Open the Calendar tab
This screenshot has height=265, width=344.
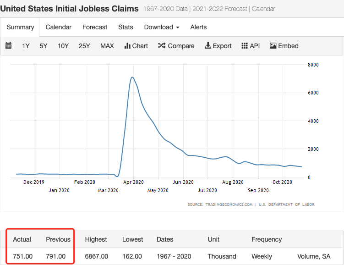coord(58,27)
